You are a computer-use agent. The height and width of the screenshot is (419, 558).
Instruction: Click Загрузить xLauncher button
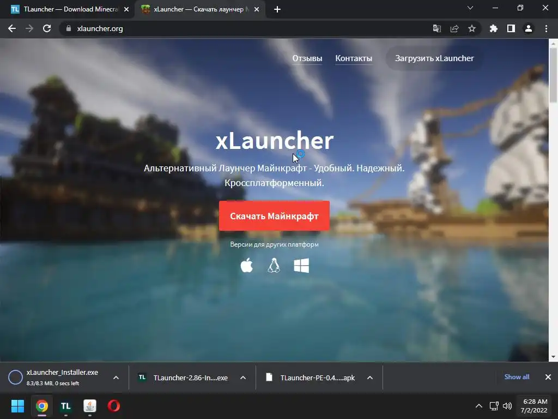point(434,58)
